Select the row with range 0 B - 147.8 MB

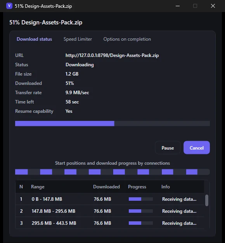[110, 199]
